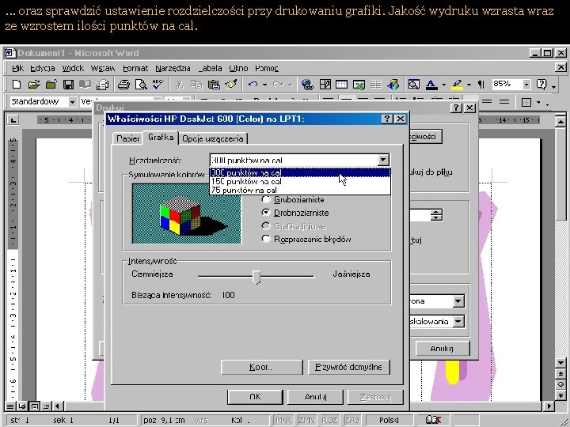Screen dimensions: 570x427
Task: Click the Open file icon
Action: (x=34, y=85)
